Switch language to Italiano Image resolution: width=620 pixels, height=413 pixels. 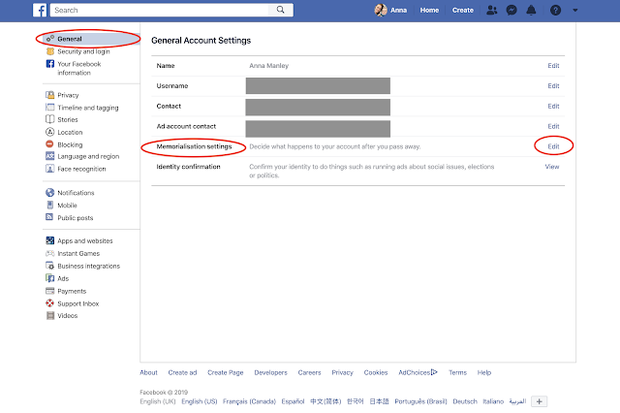[493, 401]
